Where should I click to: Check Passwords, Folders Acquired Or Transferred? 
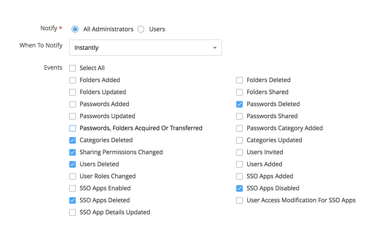click(73, 128)
